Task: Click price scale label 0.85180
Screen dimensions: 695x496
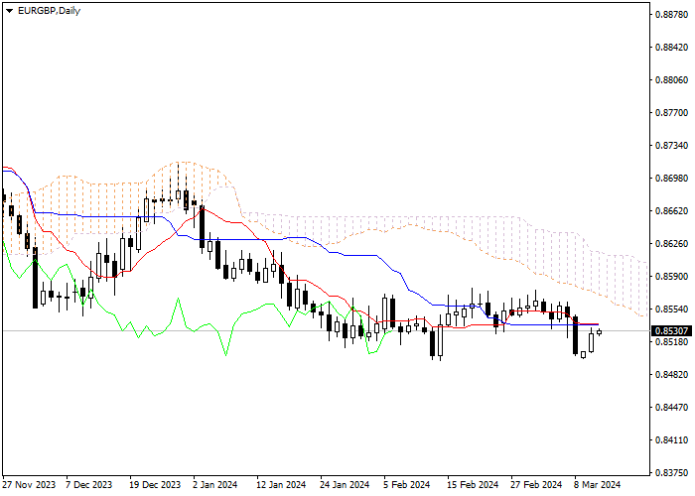Action: pos(671,342)
